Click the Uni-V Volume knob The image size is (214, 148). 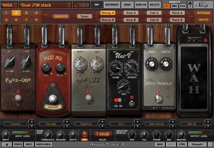[116, 68]
